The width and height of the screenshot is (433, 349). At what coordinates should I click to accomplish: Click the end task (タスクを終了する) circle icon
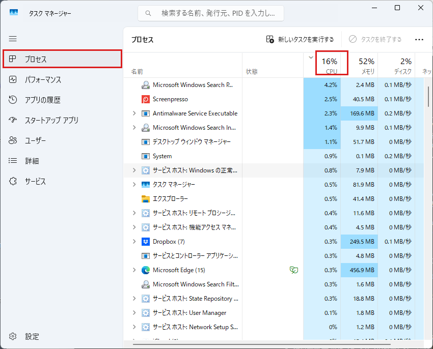tap(353, 39)
